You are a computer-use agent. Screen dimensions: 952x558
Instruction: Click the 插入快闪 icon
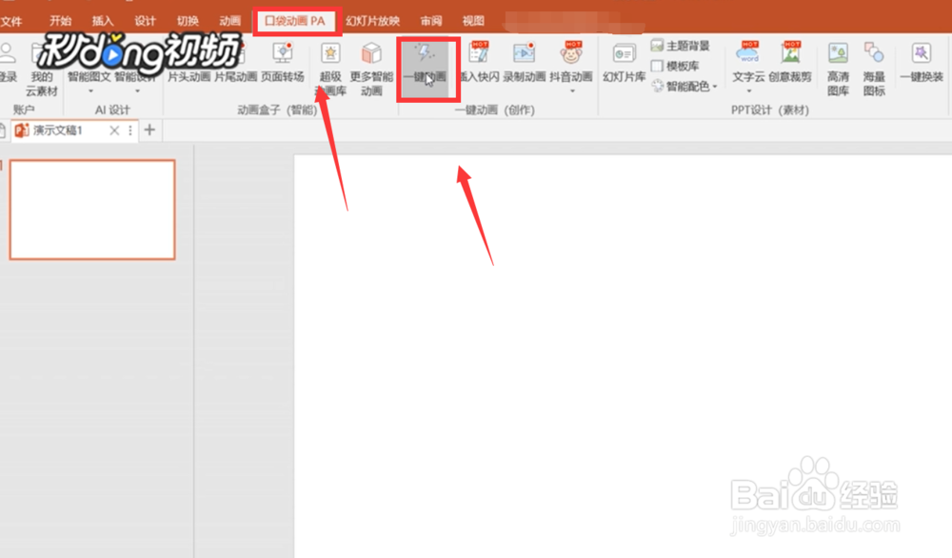tap(479, 52)
